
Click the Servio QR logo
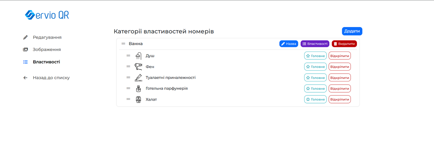[47, 15]
